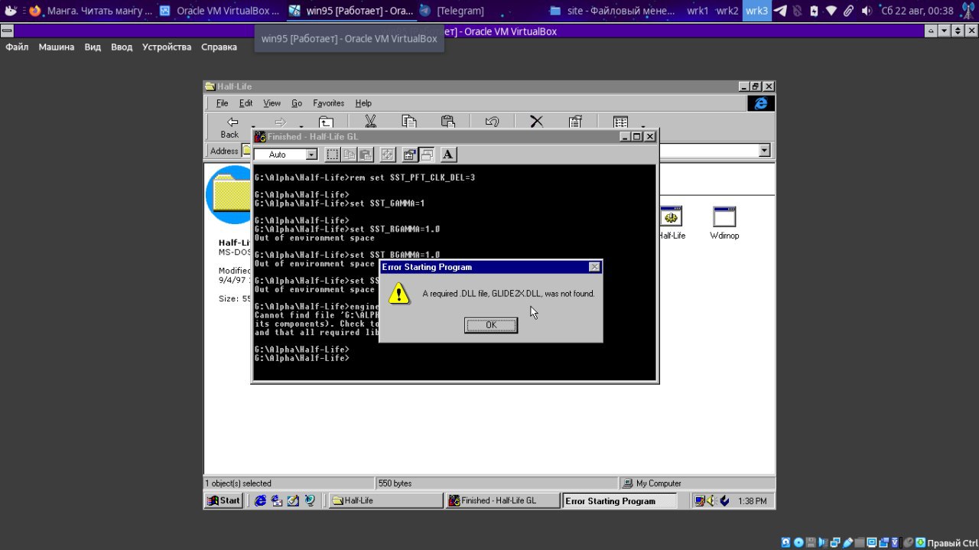The height and width of the screenshot is (550, 979).
Task: Close the Error Starting Program dialog
Action: (x=594, y=267)
